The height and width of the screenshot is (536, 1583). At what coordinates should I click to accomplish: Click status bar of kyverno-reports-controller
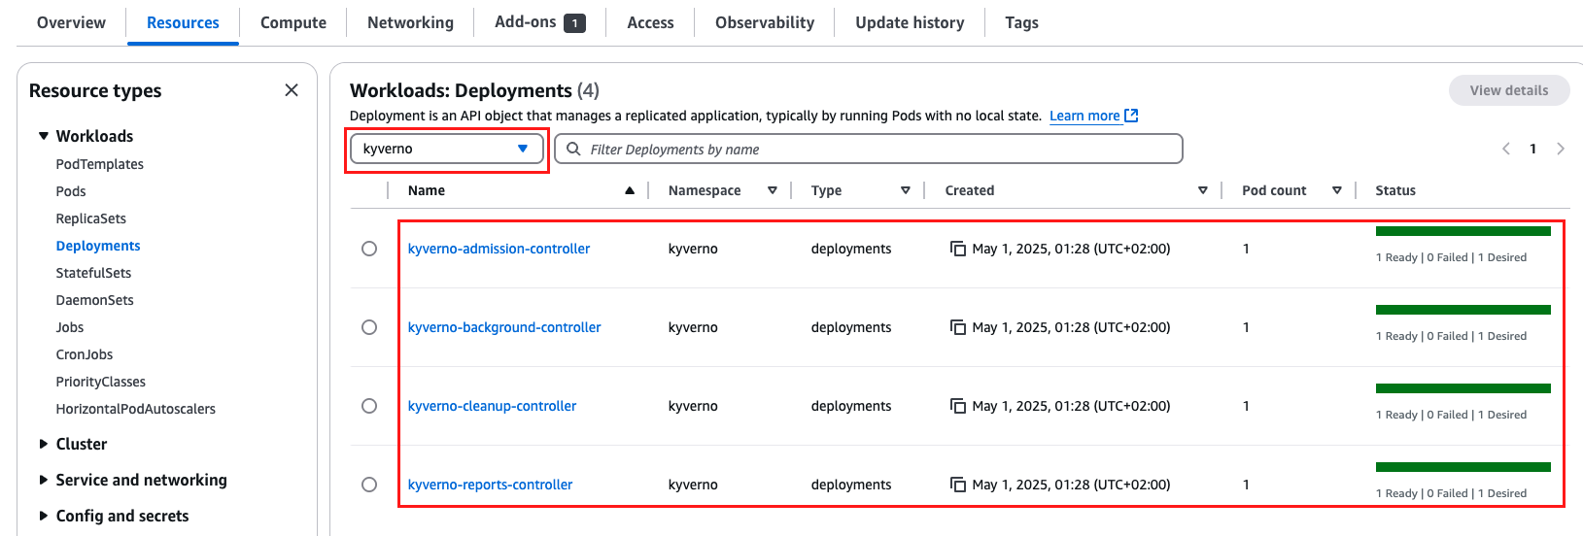[1463, 467]
